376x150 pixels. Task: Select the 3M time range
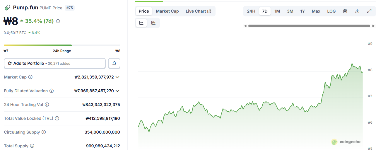coord(290,11)
